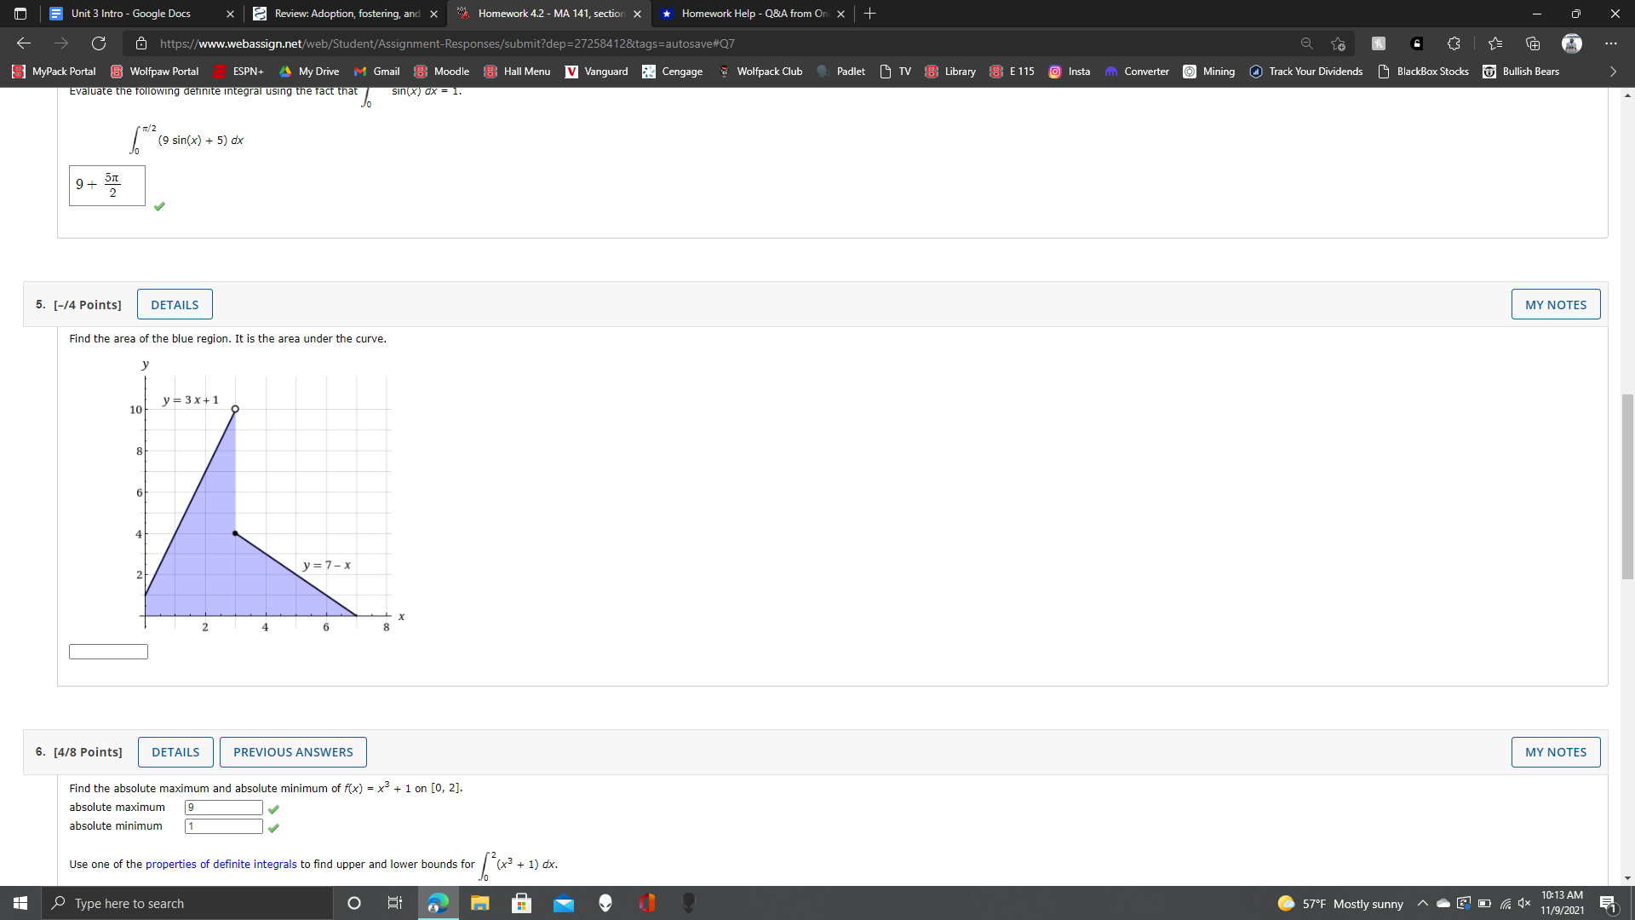Image resolution: width=1635 pixels, height=920 pixels.
Task: Open the browser settings ellipsis menu
Action: tap(1610, 43)
